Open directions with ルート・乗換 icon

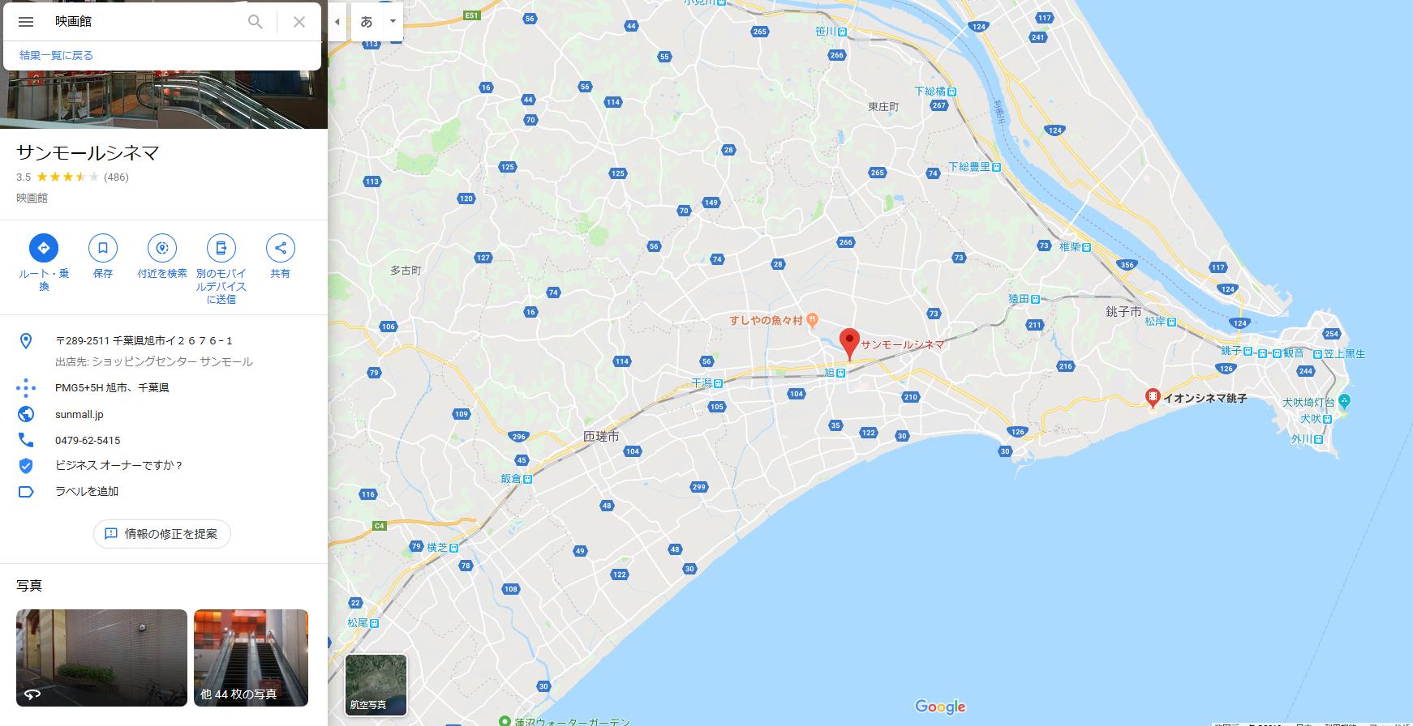(x=44, y=248)
